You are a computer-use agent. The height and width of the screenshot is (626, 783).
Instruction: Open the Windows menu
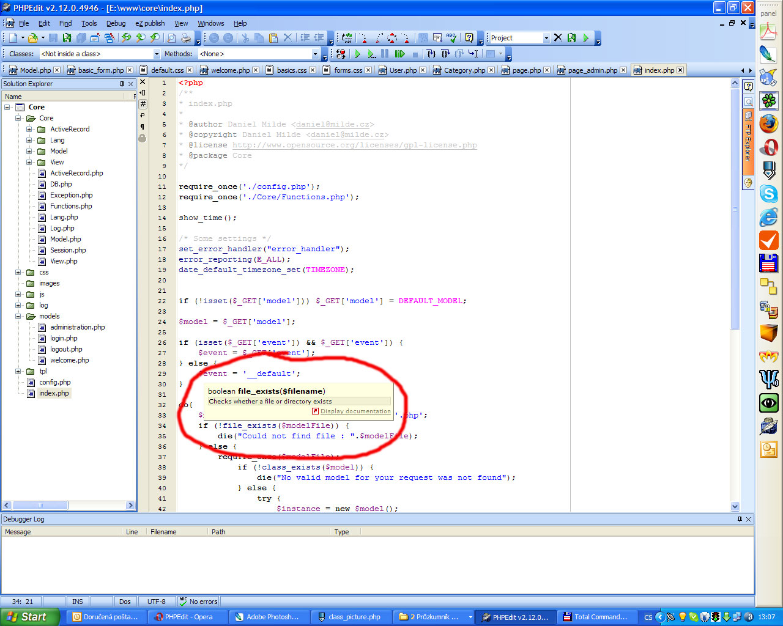(210, 23)
